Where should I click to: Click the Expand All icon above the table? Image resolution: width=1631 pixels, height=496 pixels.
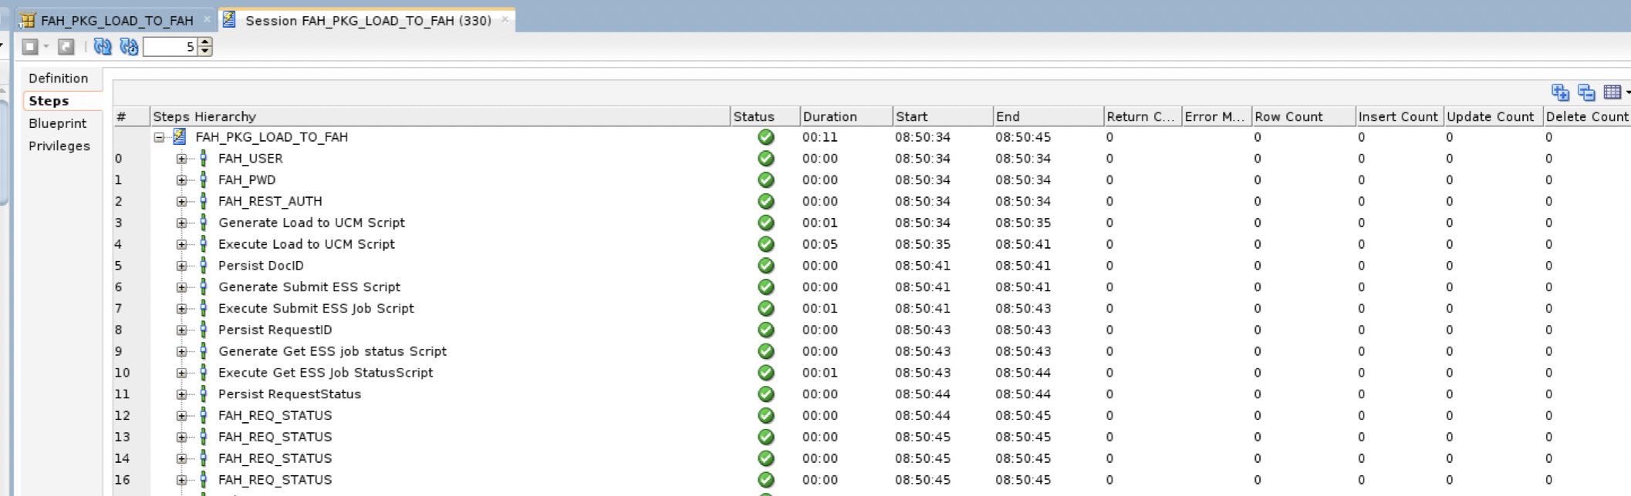point(1560,92)
